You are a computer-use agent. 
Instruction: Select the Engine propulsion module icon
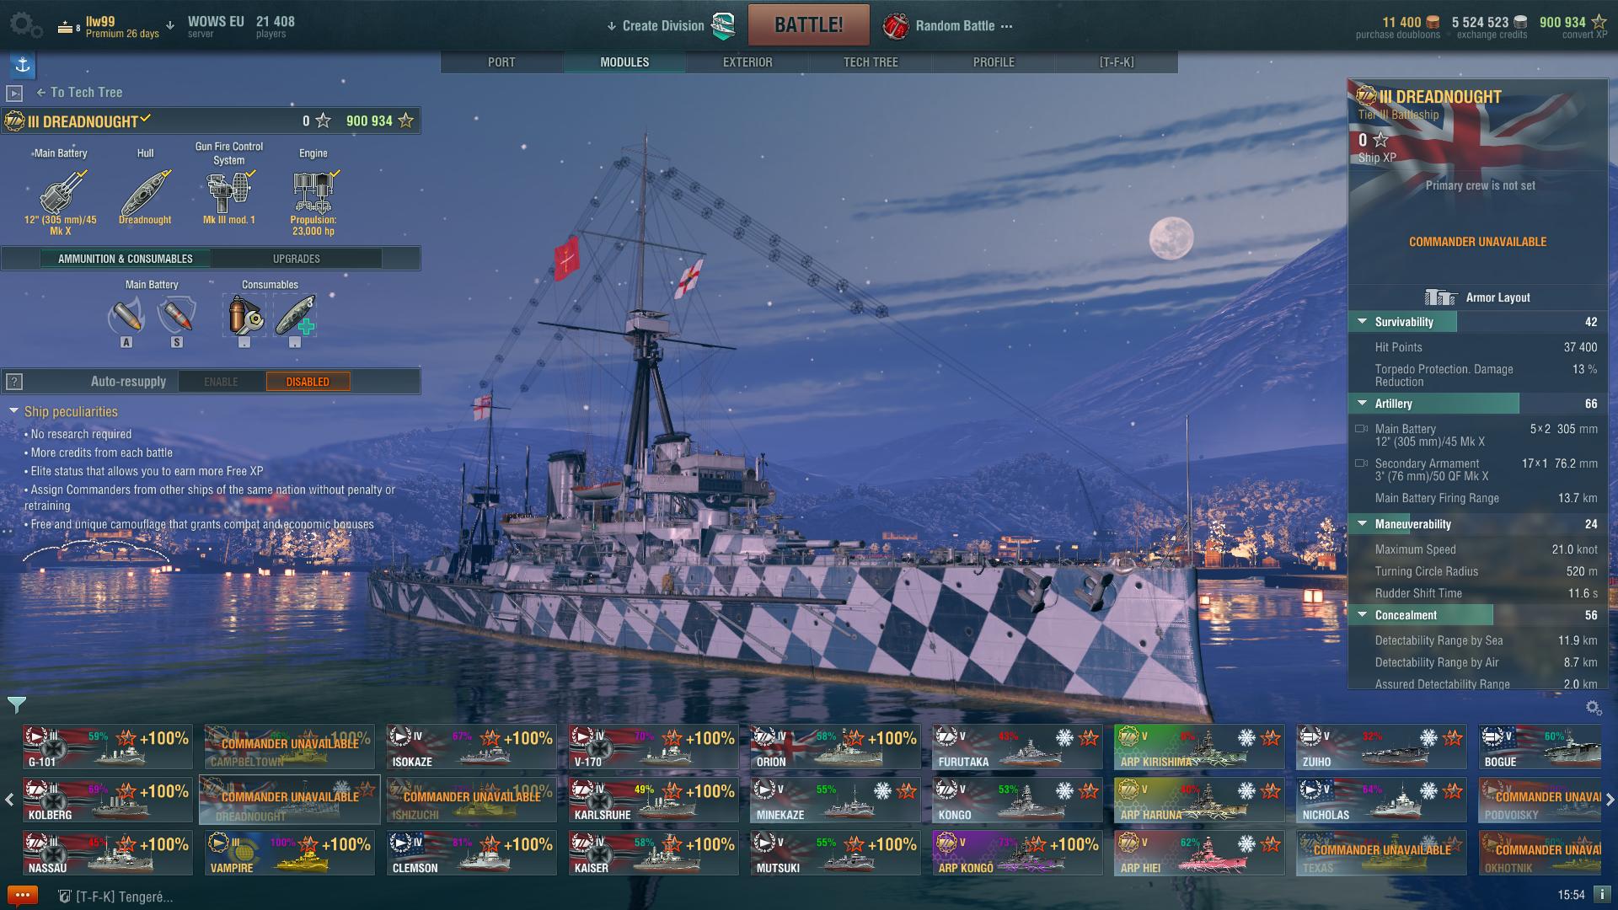(x=313, y=191)
